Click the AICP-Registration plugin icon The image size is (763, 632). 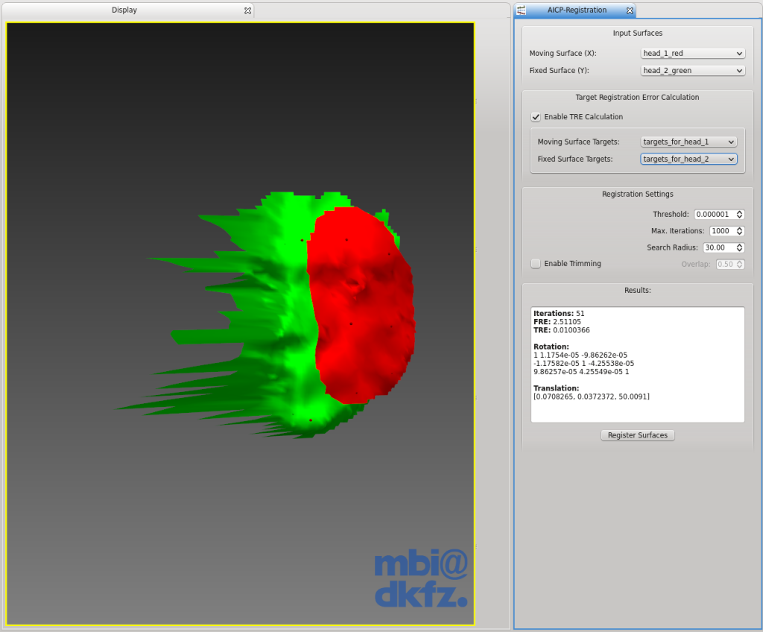click(521, 10)
